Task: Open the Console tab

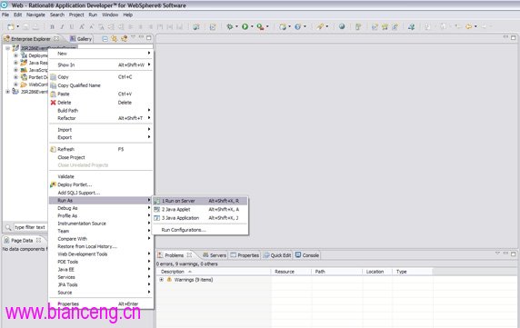Action: coord(307,255)
